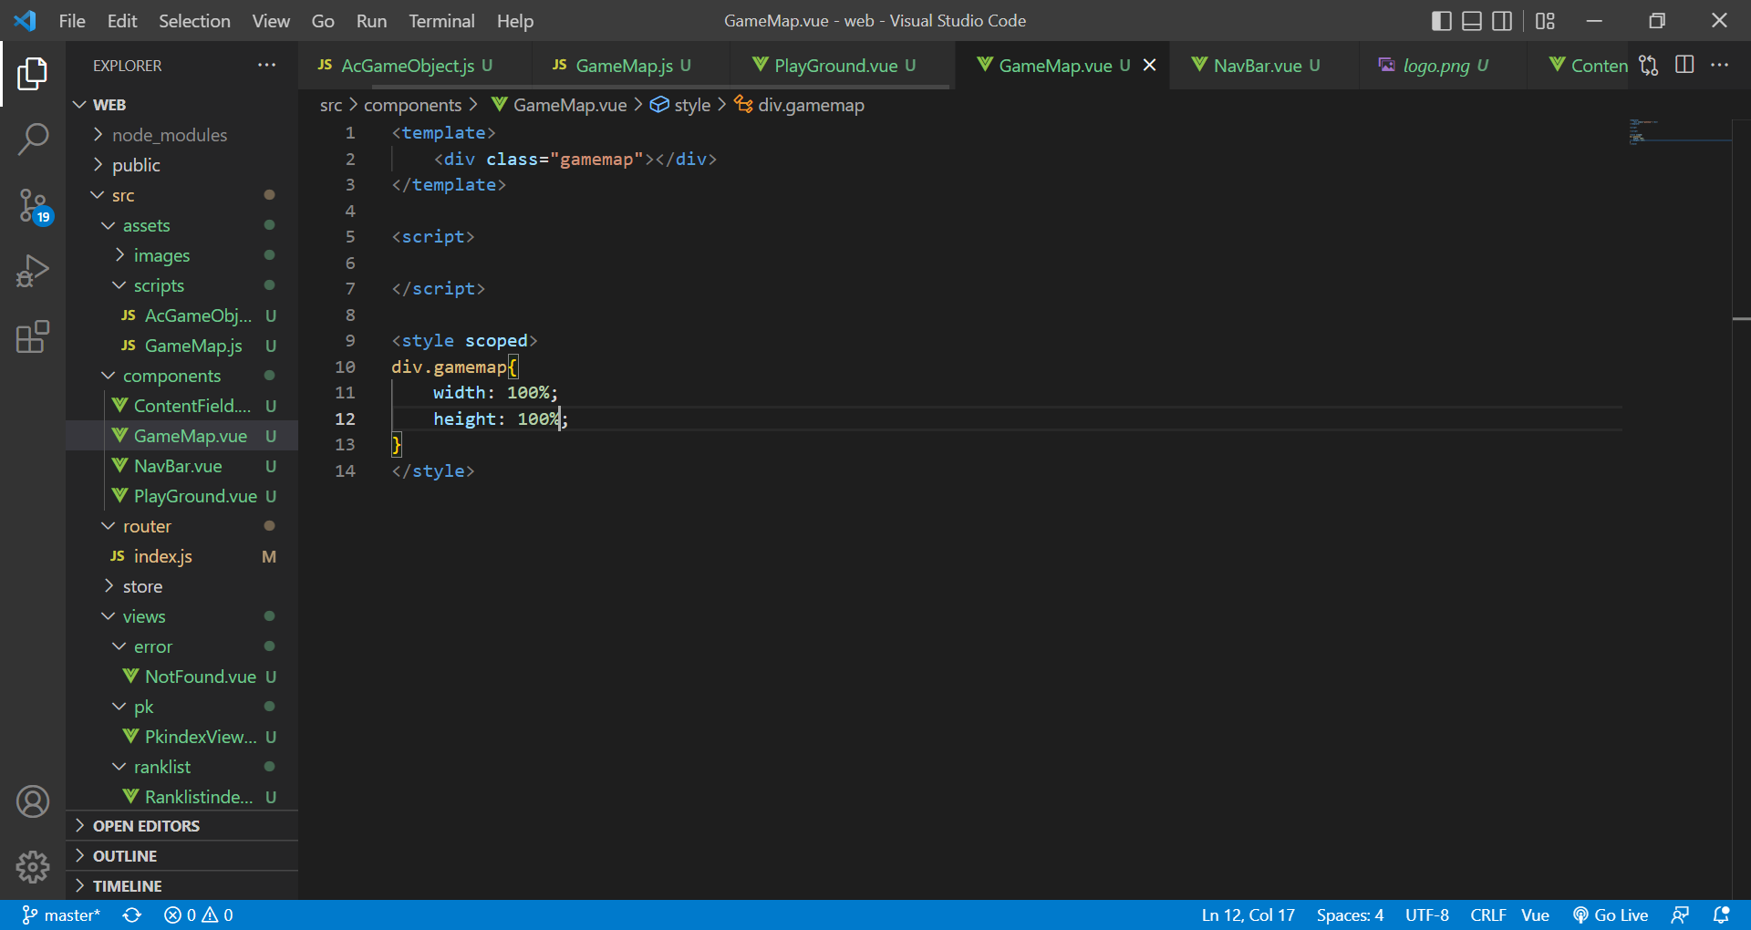Screen dimensions: 1751x930
Task: Collapse the components folder
Action: [x=181, y=376]
